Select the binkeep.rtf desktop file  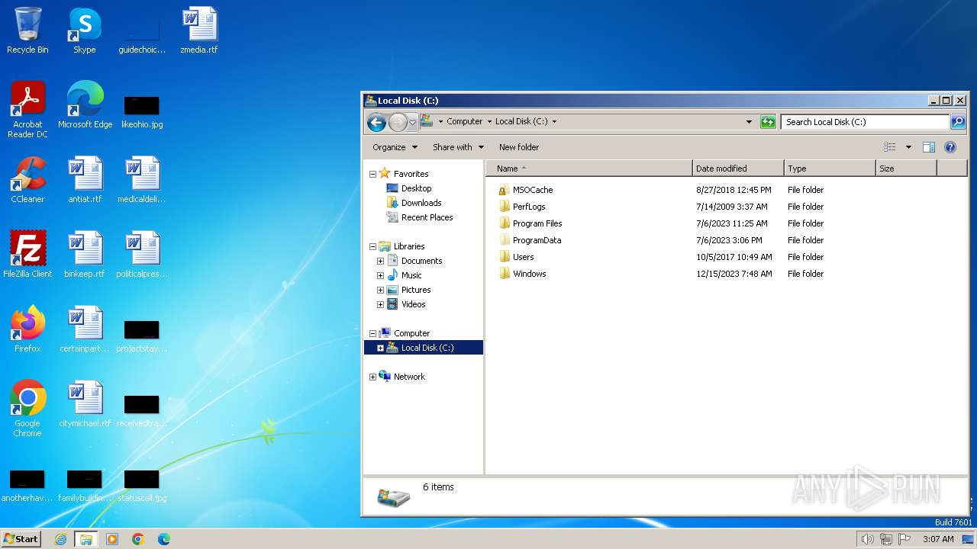pyautogui.click(x=85, y=255)
